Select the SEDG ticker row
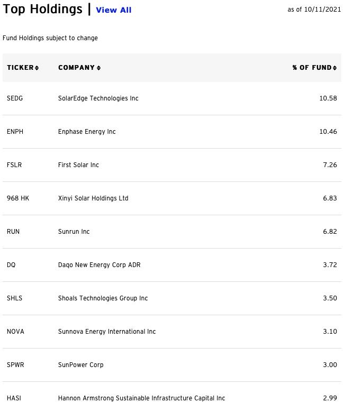Viewport: 344px width, 412px height. tap(172, 98)
